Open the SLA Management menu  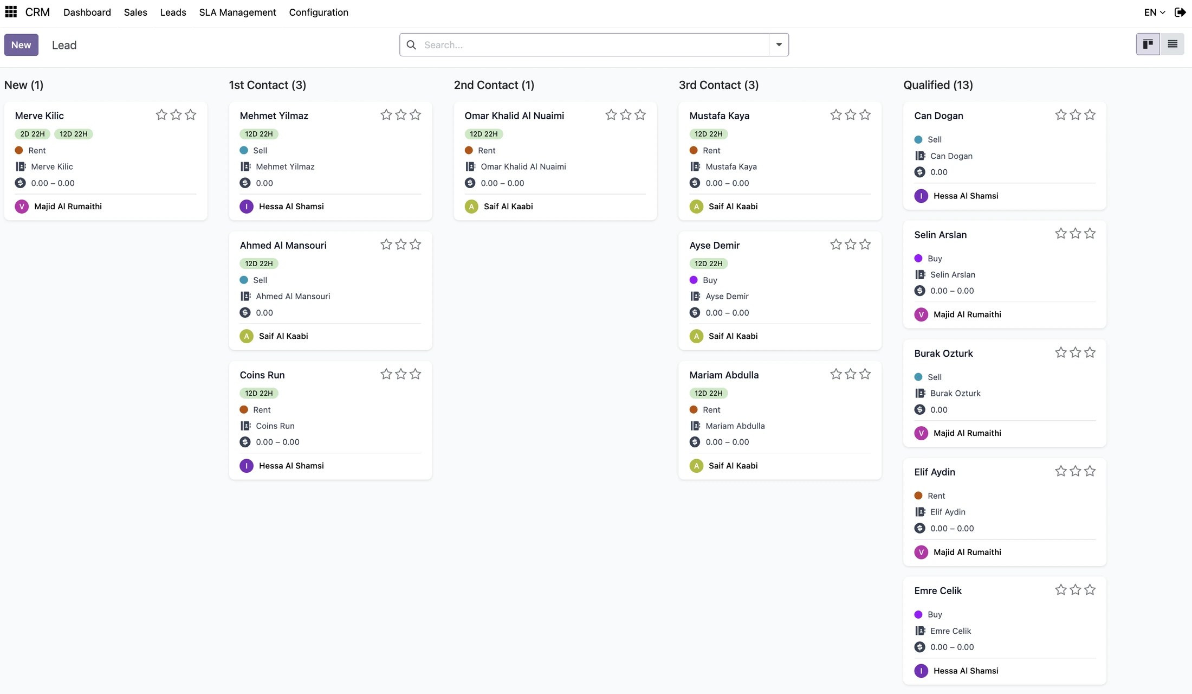pos(237,12)
